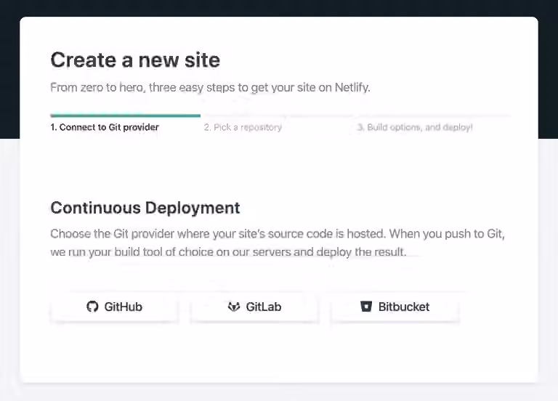Viewport: 558px width, 401px height.
Task: Click the GitLab fox icon
Action: pos(234,307)
